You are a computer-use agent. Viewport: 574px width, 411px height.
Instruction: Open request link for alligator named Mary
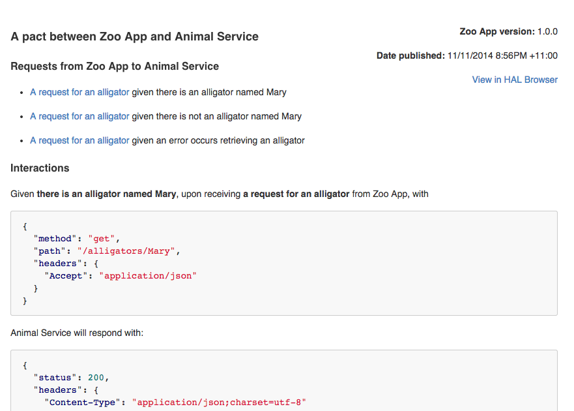pos(79,92)
